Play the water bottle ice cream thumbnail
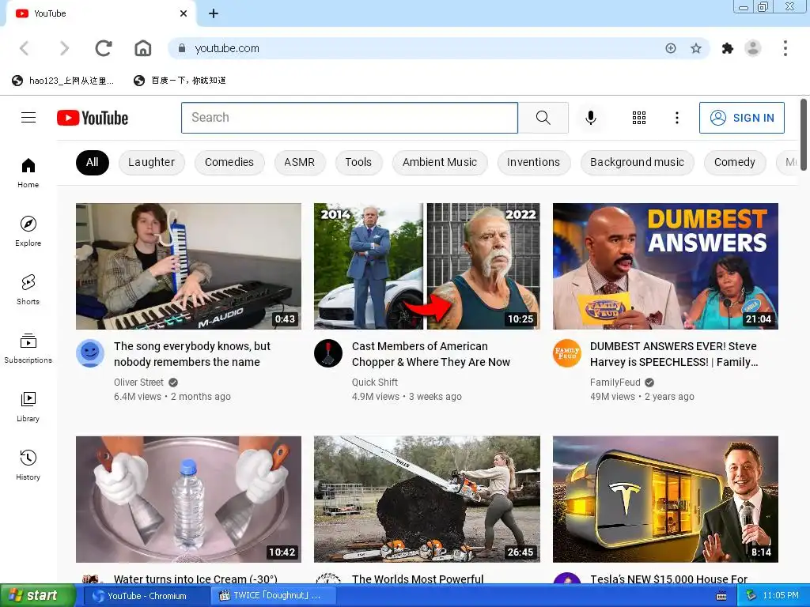This screenshot has height=607, width=810. [188, 500]
